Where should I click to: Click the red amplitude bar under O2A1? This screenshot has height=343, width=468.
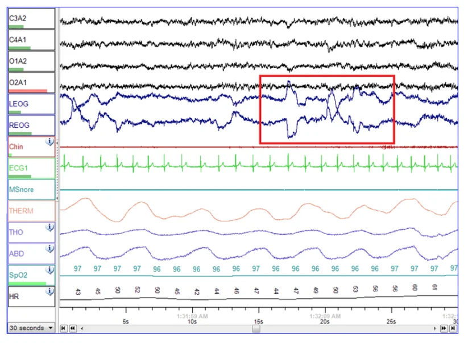point(28,91)
